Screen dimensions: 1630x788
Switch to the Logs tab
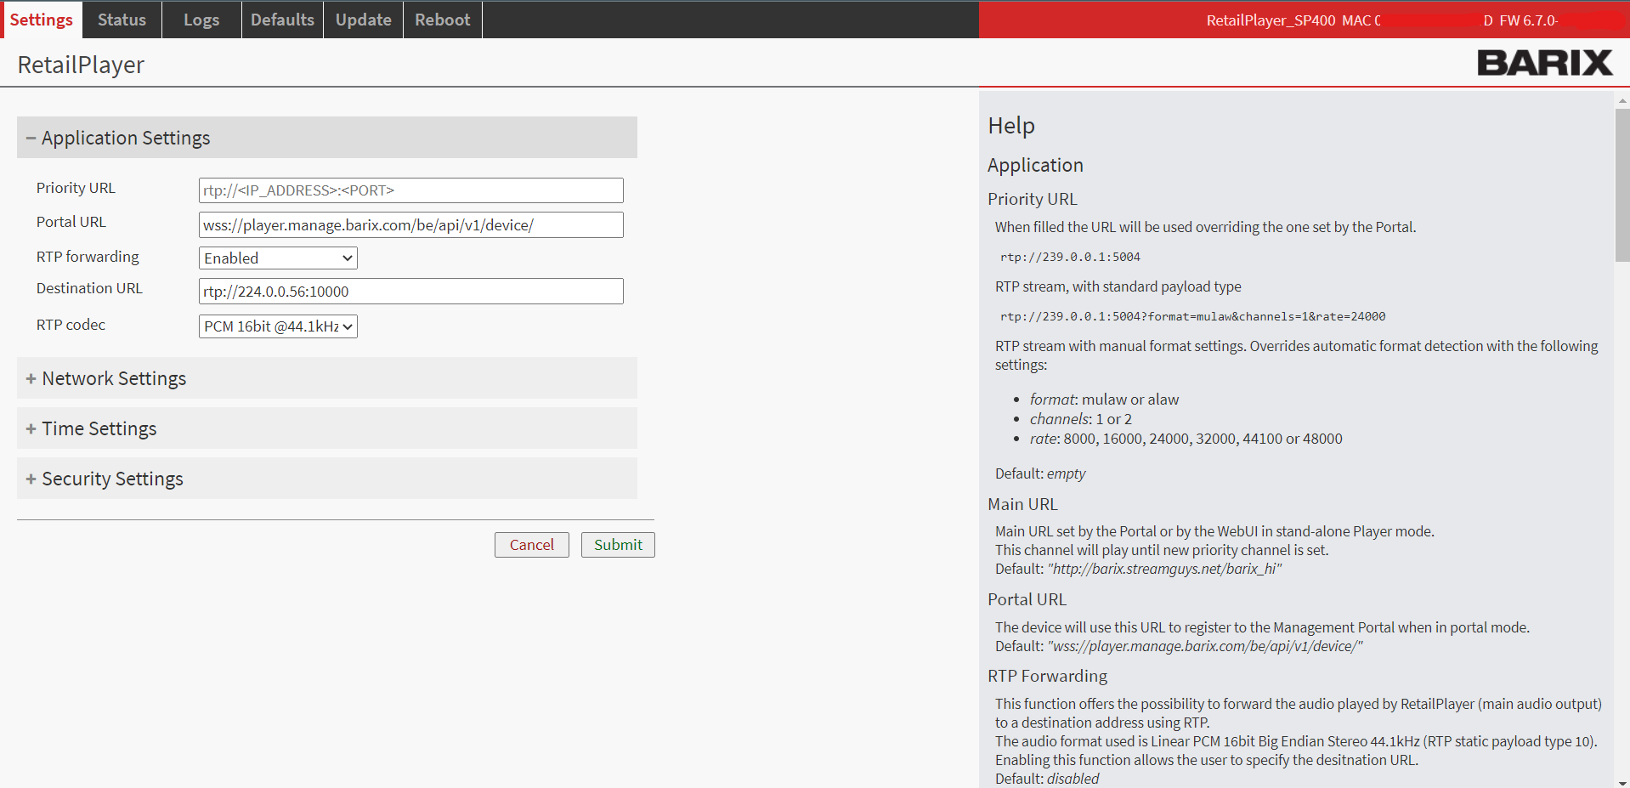click(x=201, y=20)
